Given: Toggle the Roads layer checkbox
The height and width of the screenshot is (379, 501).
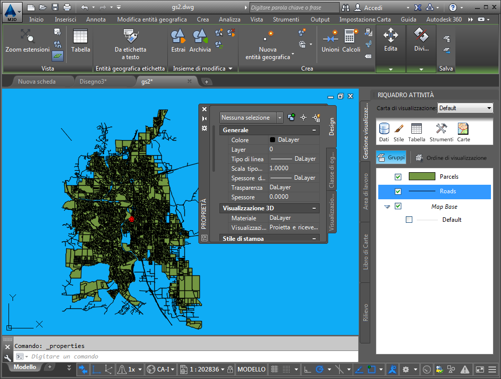Looking at the screenshot, I should (398, 191).
